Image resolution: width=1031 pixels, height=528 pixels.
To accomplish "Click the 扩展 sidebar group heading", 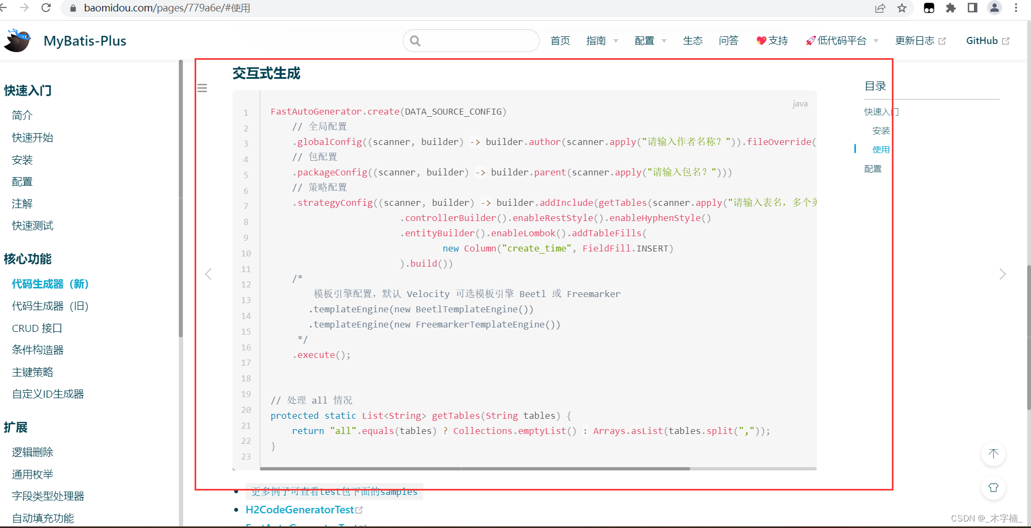I will pyautogui.click(x=16, y=428).
